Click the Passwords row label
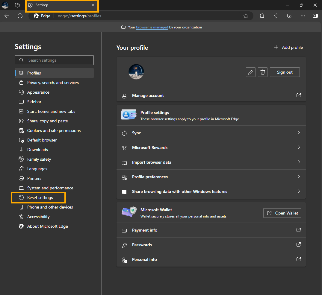 click(142, 245)
